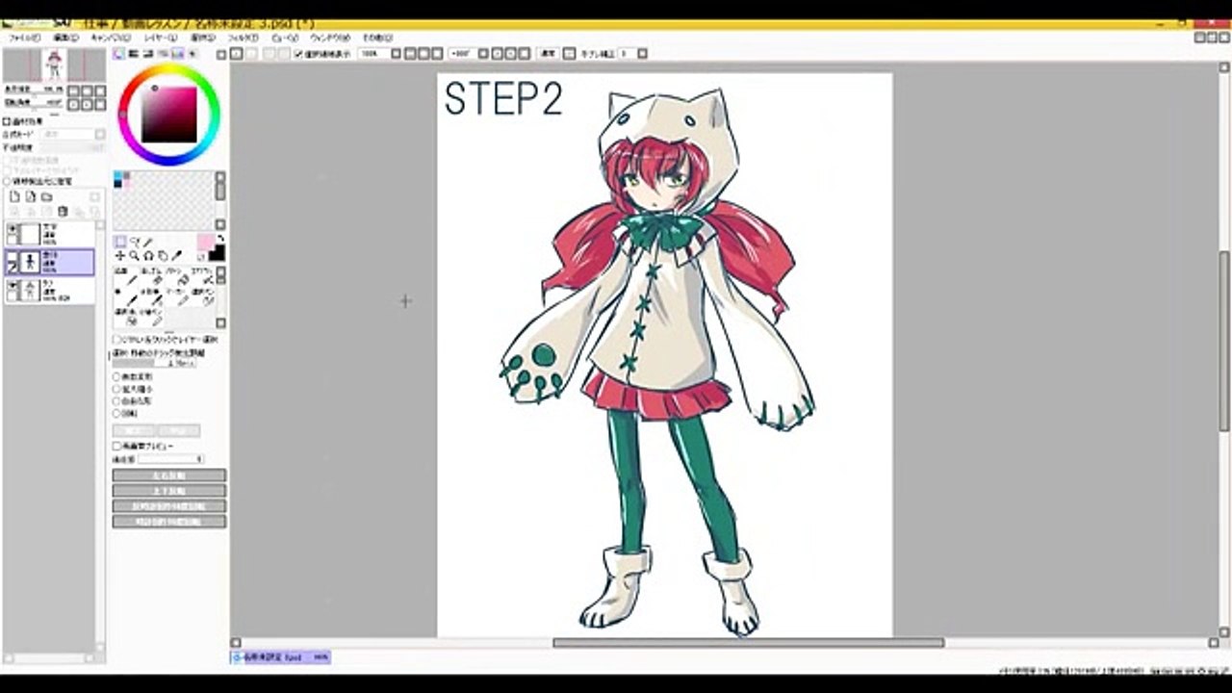
Task: Select the Magic Wand tool
Action: click(148, 242)
